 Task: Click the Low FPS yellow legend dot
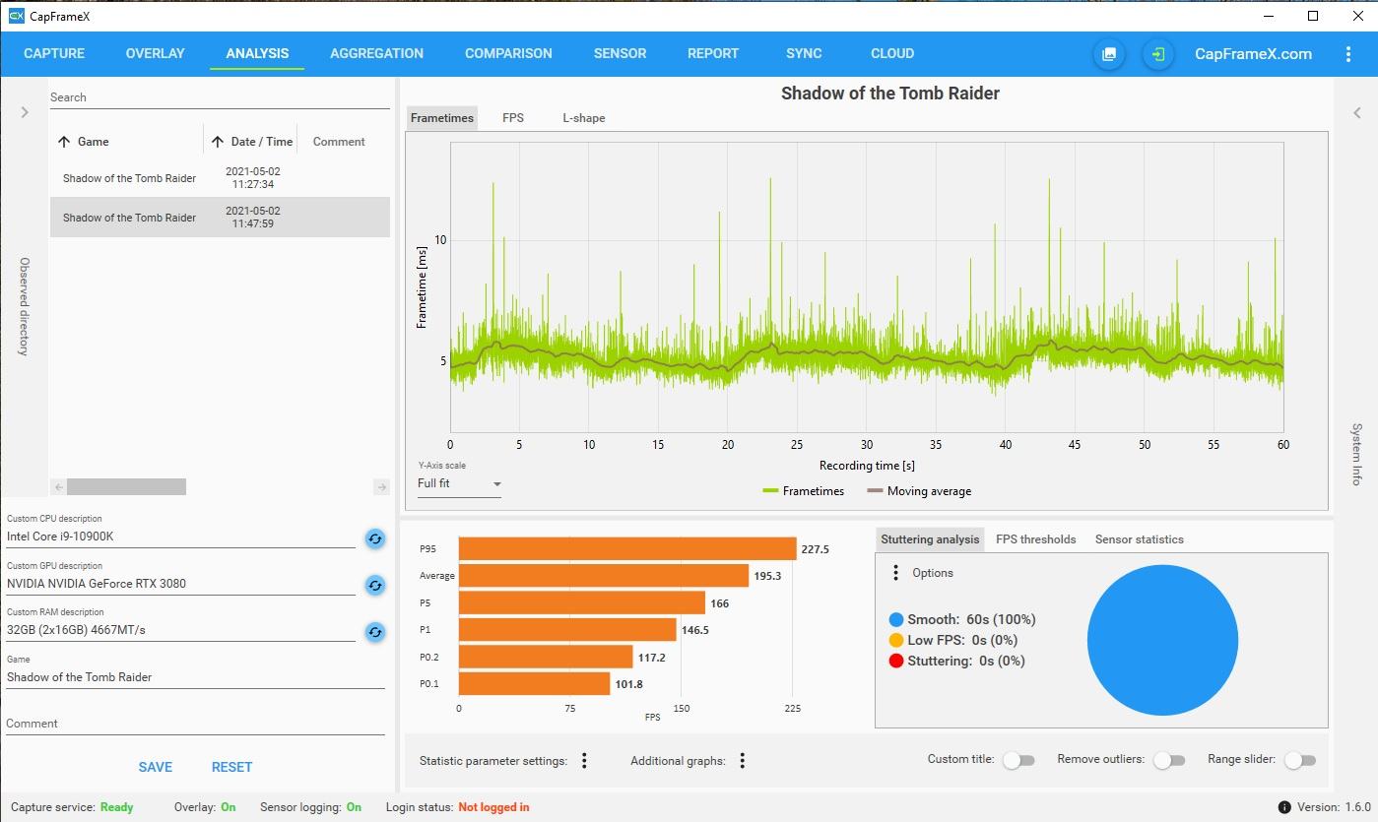tap(896, 641)
